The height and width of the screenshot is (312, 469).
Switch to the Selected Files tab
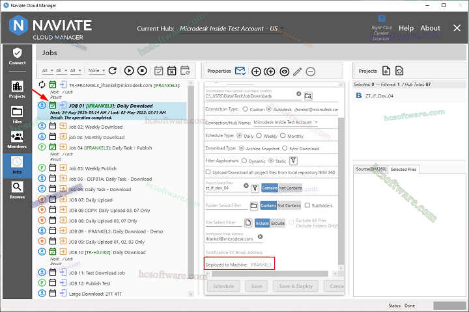click(403, 169)
